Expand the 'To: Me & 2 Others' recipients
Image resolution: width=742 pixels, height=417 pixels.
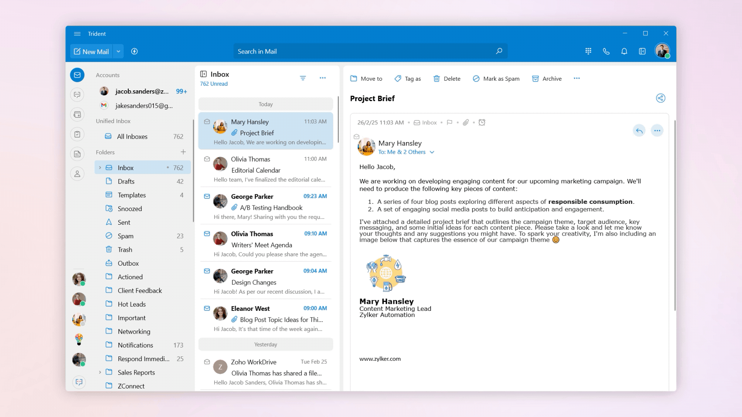(432, 152)
